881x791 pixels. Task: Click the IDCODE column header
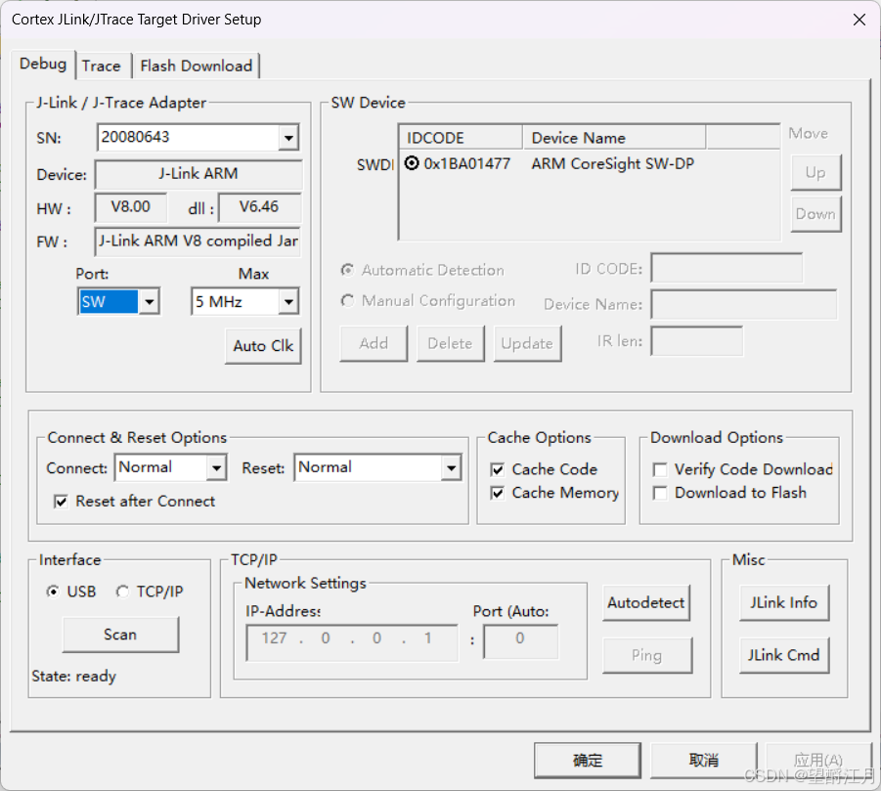coord(461,138)
